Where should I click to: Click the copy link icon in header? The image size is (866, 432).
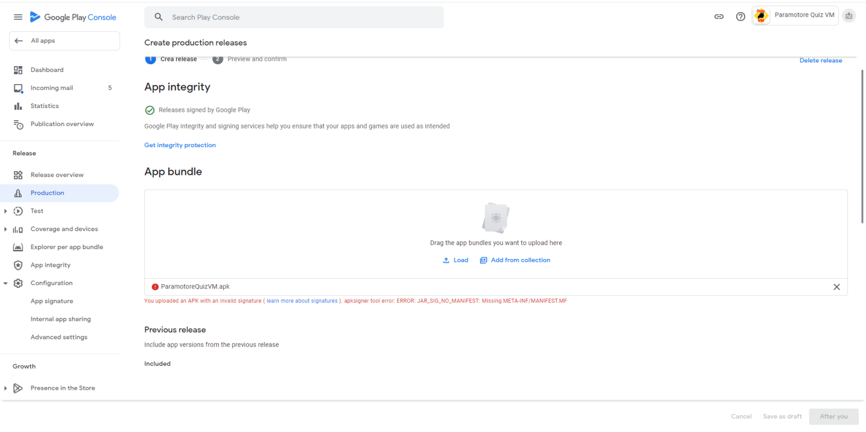pyautogui.click(x=719, y=17)
